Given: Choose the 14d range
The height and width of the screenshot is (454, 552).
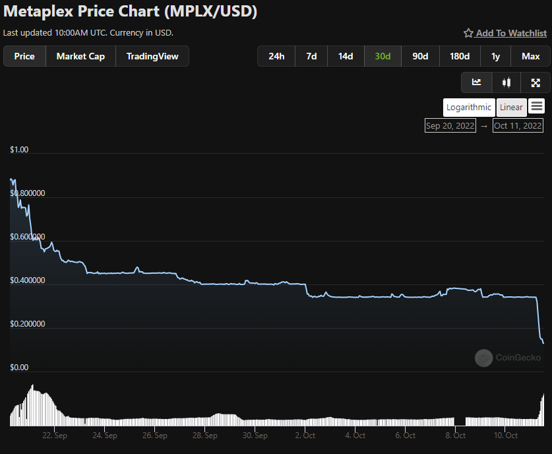Looking at the screenshot, I should point(346,56).
